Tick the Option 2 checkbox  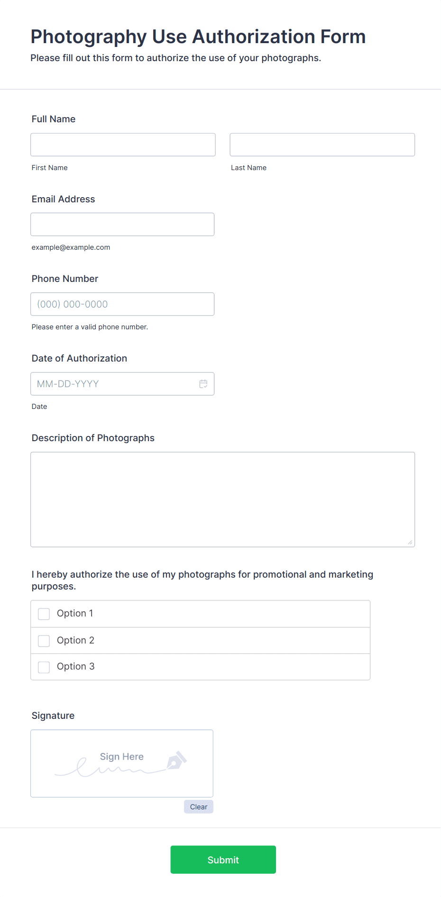pos(44,641)
